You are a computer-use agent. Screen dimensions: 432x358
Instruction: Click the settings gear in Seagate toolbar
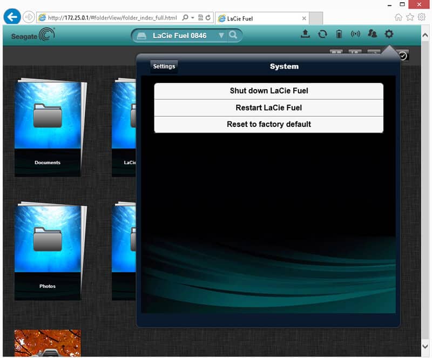[x=389, y=34]
